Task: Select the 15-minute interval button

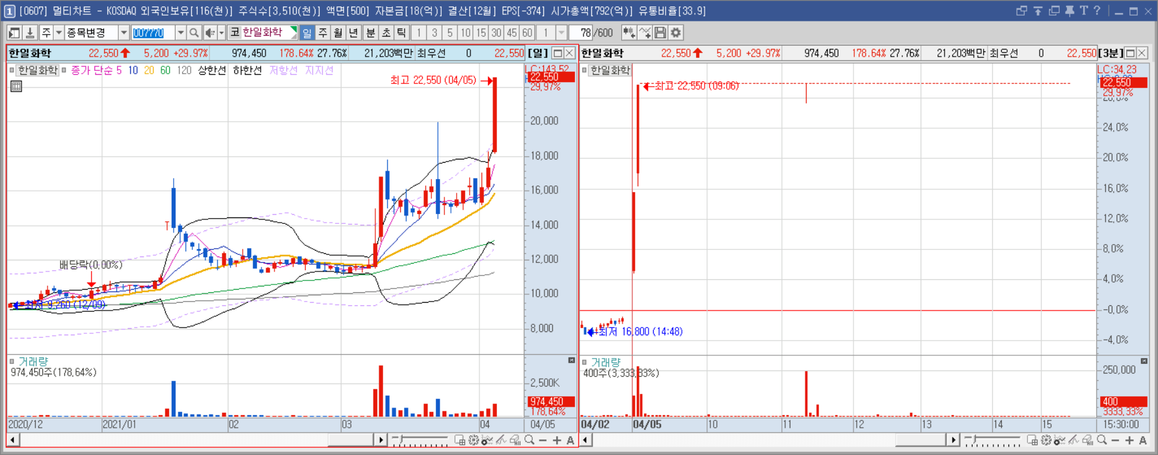Action: (x=481, y=33)
